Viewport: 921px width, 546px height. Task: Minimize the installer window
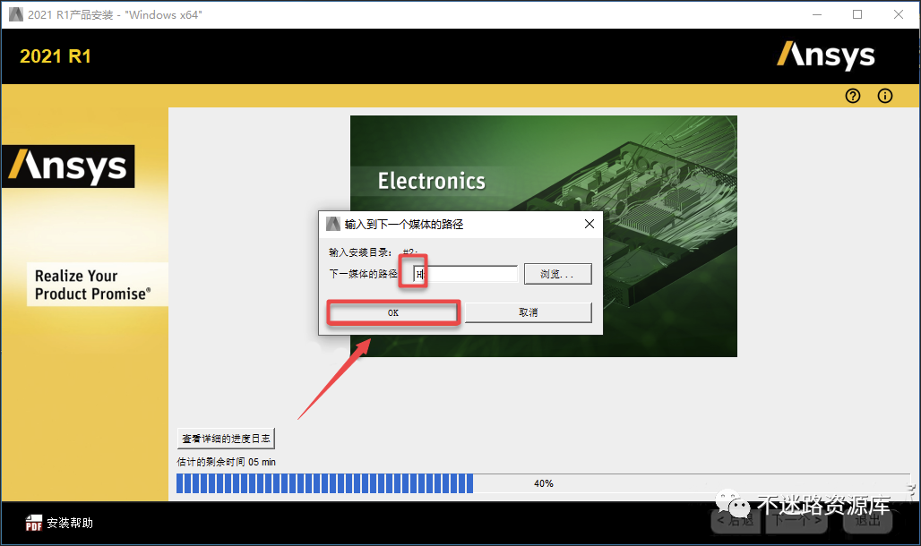[x=817, y=14]
